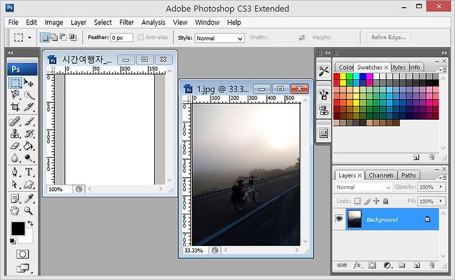This screenshot has width=455, height=280.
Task: Select the Eyedropper tool
Action: click(28, 199)
